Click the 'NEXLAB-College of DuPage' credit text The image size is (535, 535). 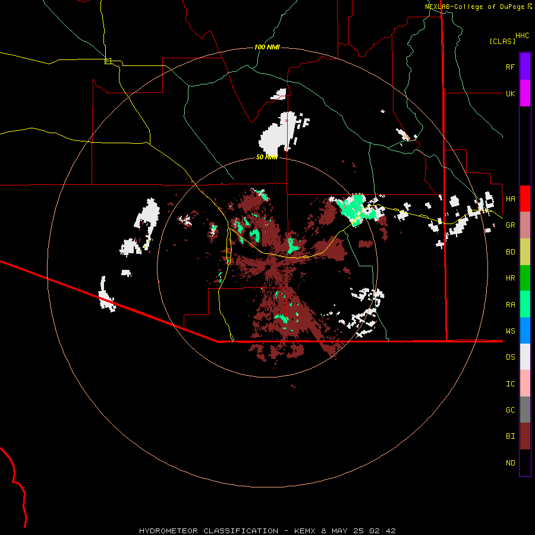pyautogui.click(x=474, y=7)
